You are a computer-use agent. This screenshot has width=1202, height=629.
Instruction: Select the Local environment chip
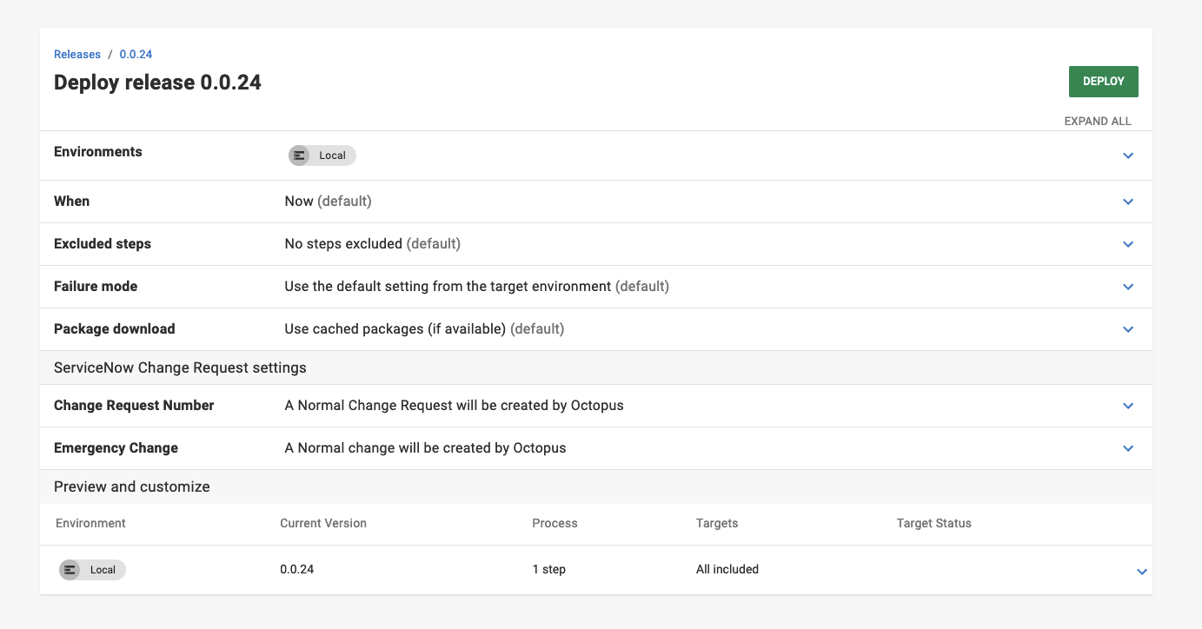pyautogui.click(x=322, y=156)
